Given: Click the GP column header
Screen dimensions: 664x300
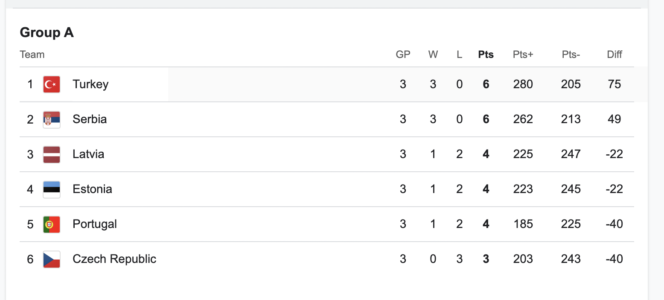Looking at the screenshot, I should tap(403, 55).
